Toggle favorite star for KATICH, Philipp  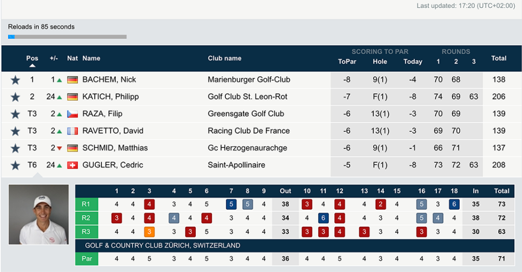[x=15, y=97]
